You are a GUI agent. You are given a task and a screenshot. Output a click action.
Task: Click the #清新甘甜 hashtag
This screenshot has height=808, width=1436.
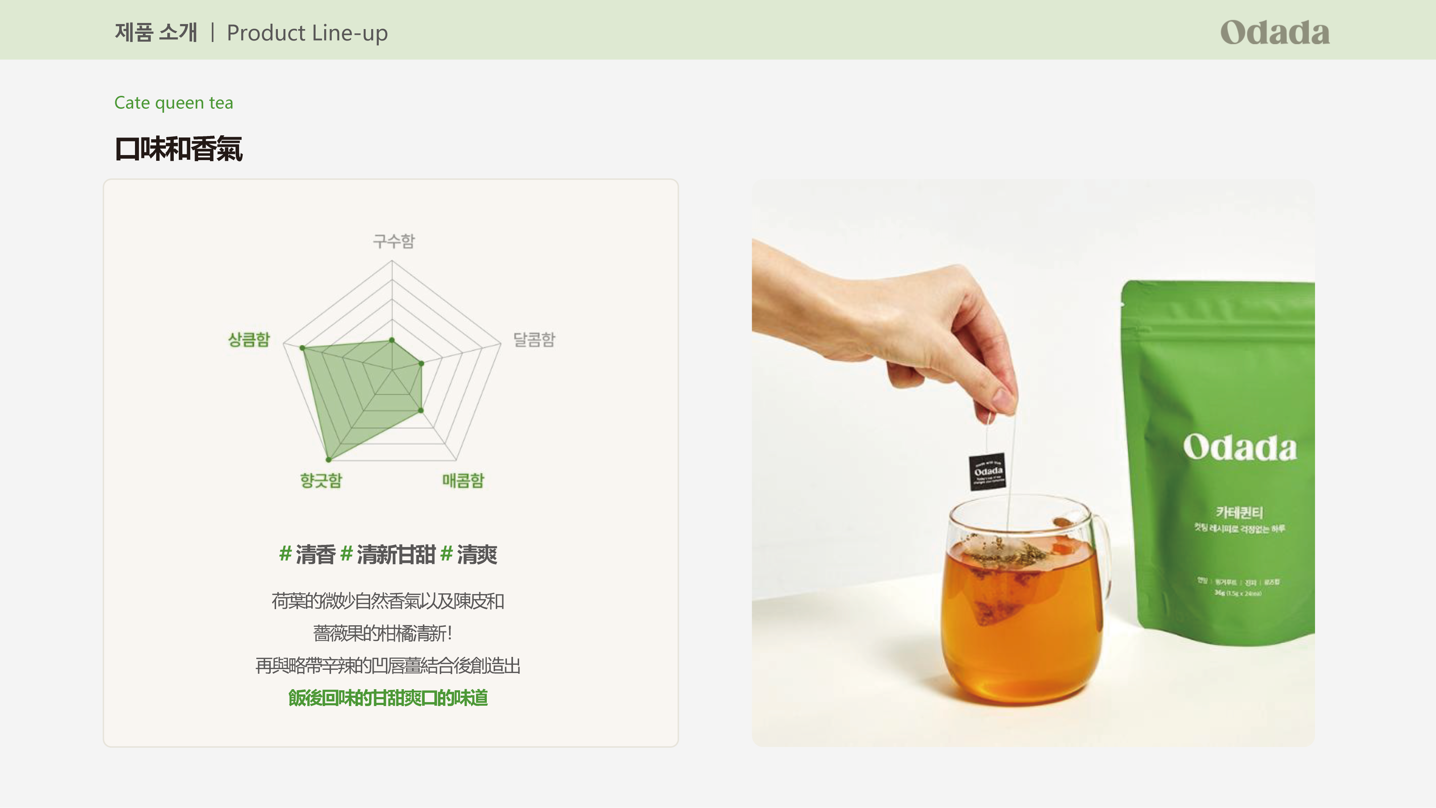click(x=387, y=555)
